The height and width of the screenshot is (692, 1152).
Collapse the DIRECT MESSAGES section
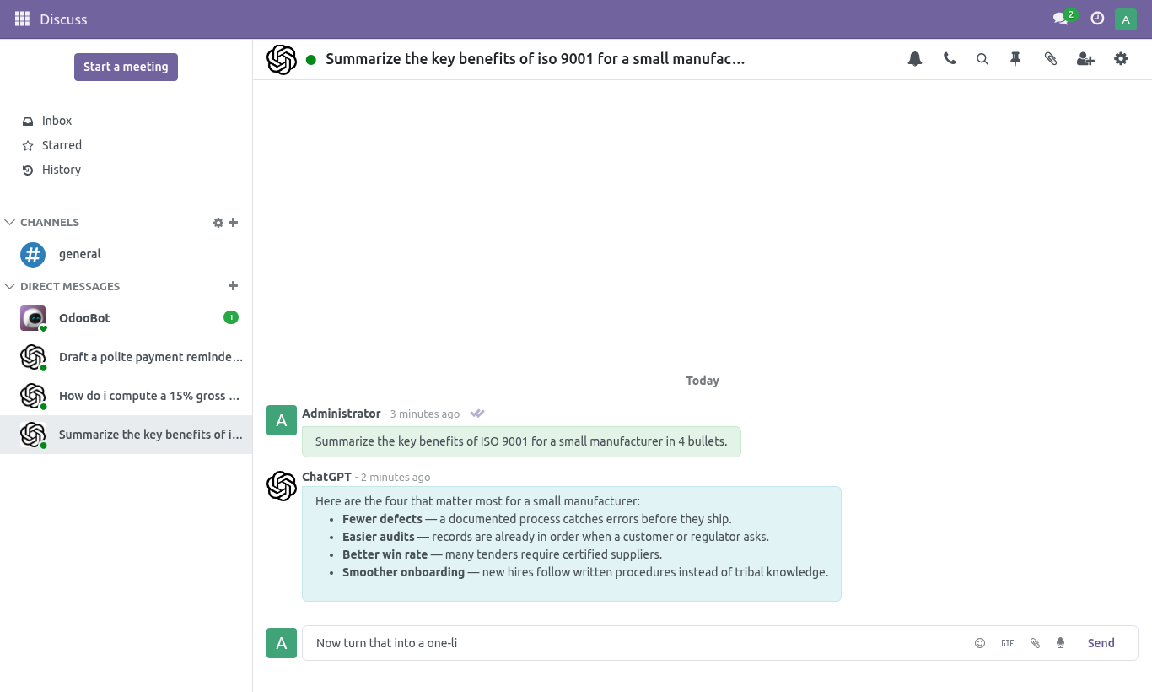click(10, 287)
